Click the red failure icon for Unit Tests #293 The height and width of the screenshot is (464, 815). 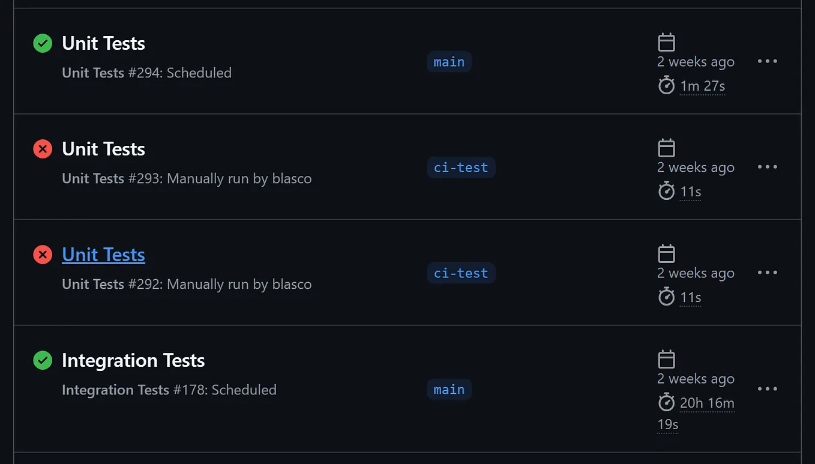(x=42, y=148)
